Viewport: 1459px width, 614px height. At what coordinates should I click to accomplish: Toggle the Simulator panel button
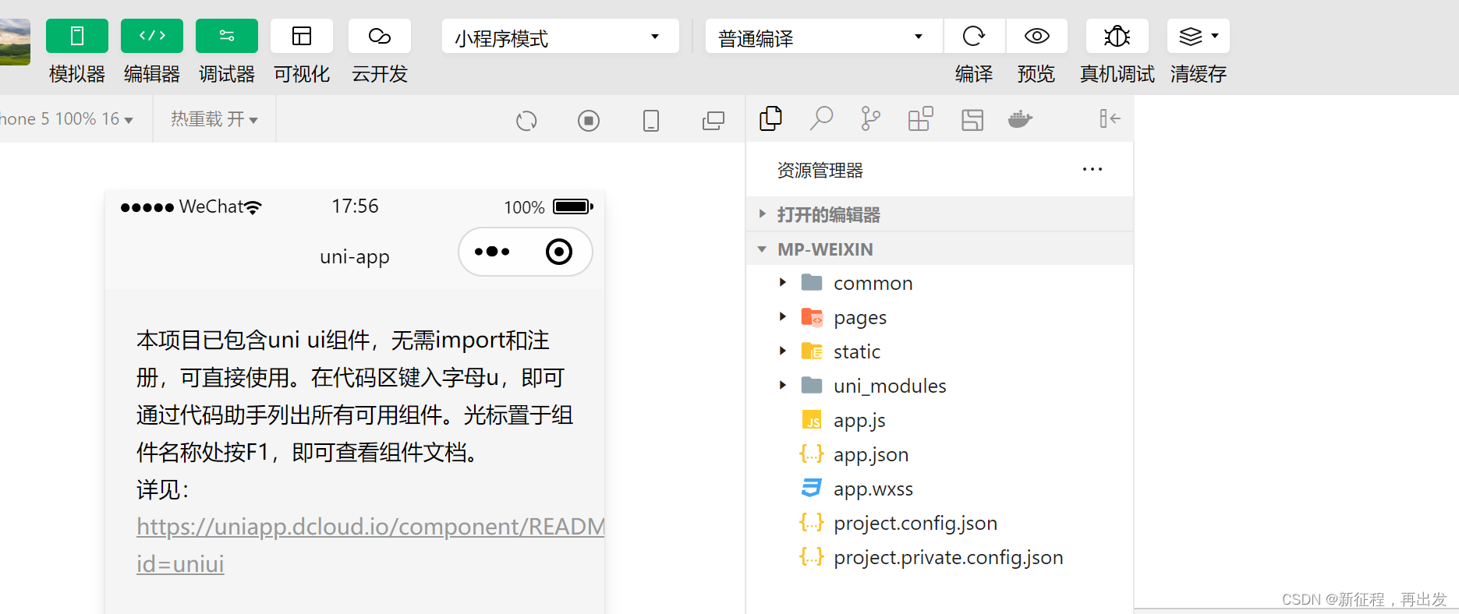tap(77, 36)
